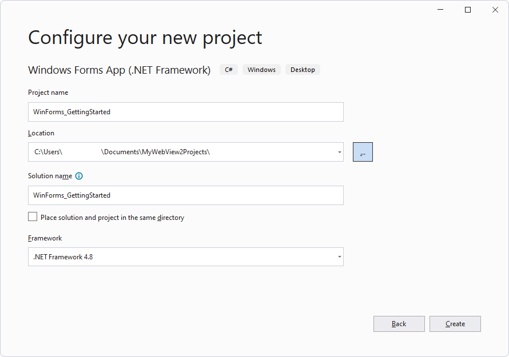509x357 pixels.
Task: Create the WinForms_GettingStarted project
Action: coord(455,324)
